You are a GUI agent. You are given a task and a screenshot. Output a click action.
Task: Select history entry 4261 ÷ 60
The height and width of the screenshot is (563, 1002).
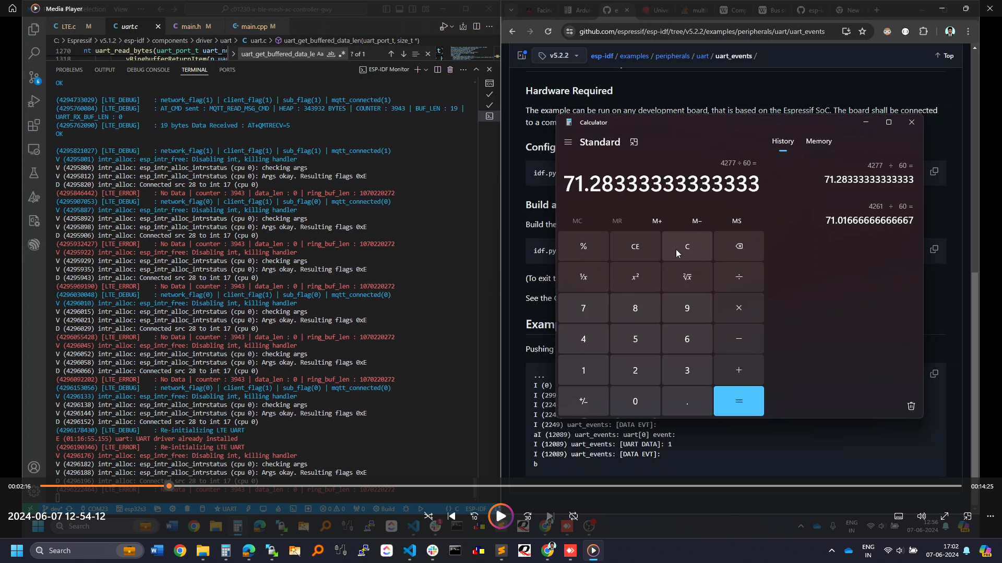(x=869, y=214)
